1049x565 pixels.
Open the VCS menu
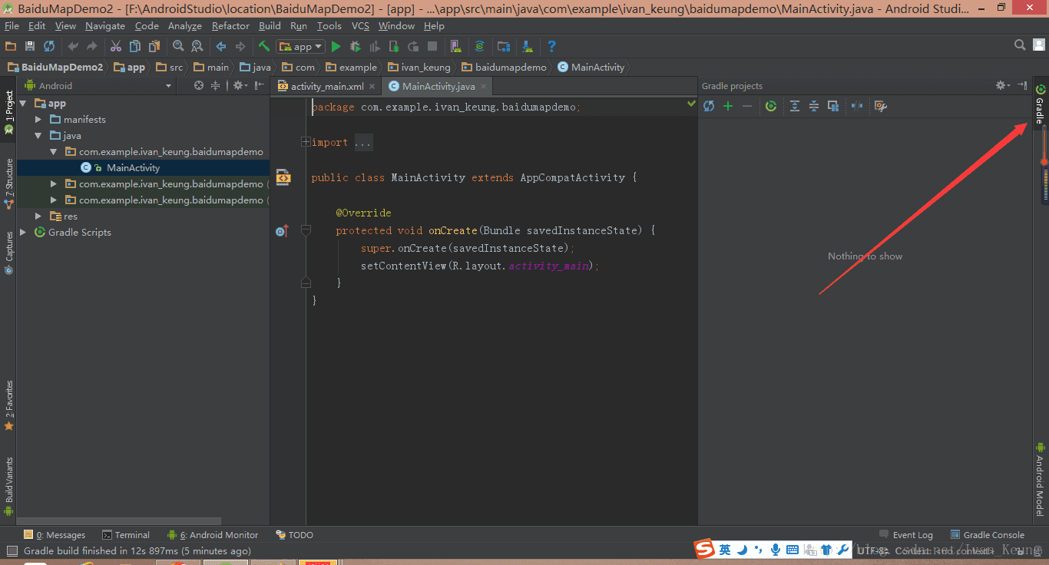[x=360, y=25]
